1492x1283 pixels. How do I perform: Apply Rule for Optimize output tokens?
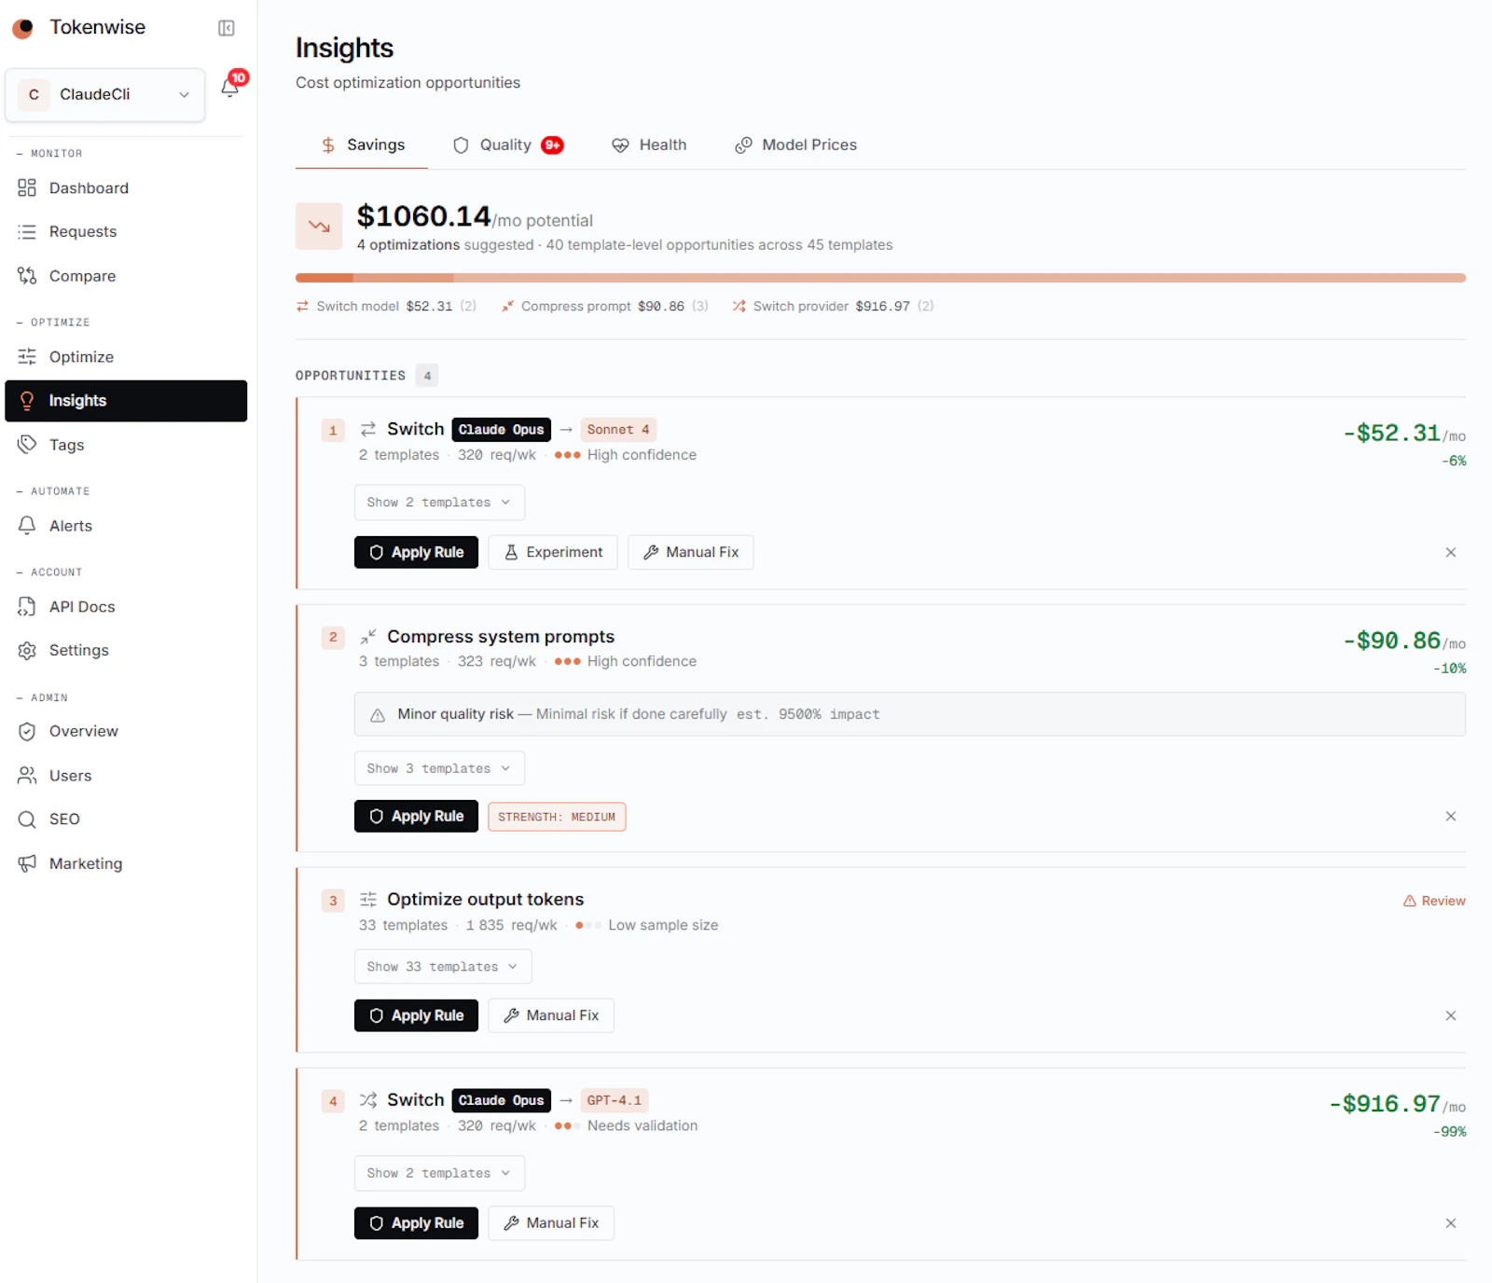click(416, 1016)
